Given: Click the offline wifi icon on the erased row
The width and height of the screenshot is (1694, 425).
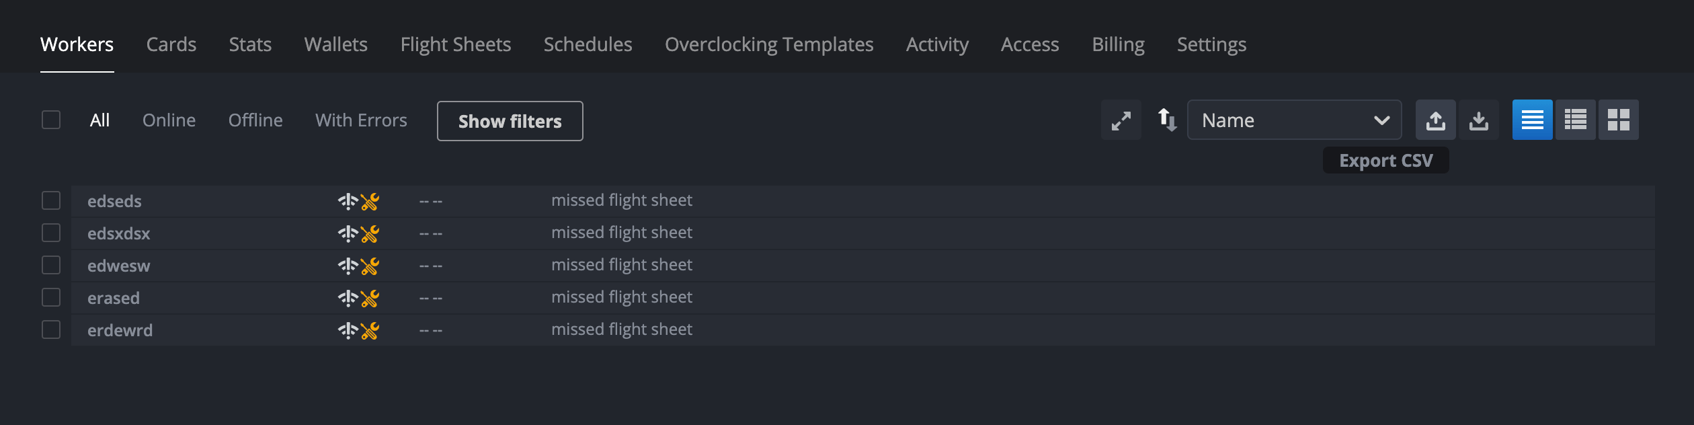Looking at the screenshot, I should point(347,297).
